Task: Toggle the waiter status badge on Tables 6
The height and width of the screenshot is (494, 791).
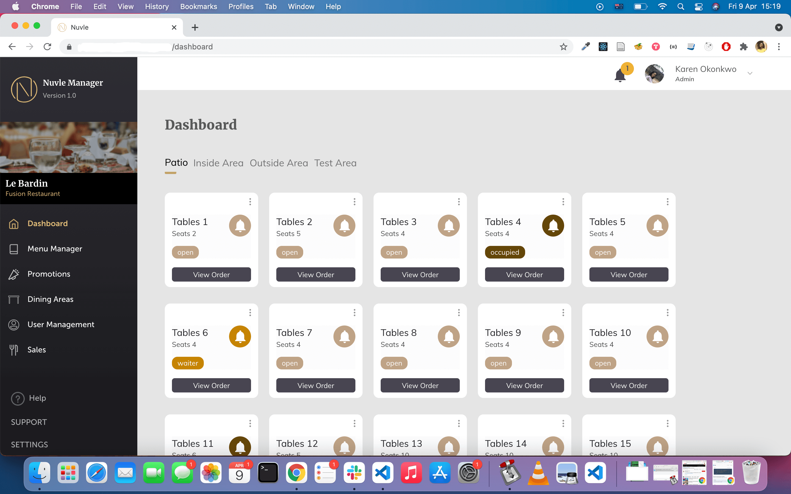Action: click(x=188, y=363)
